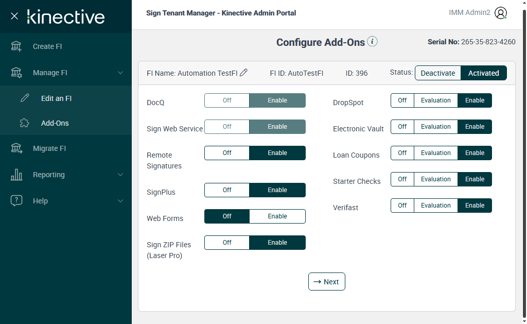Open the Help menu item
This screenshot has height=324, width=527.
(66, 201)
